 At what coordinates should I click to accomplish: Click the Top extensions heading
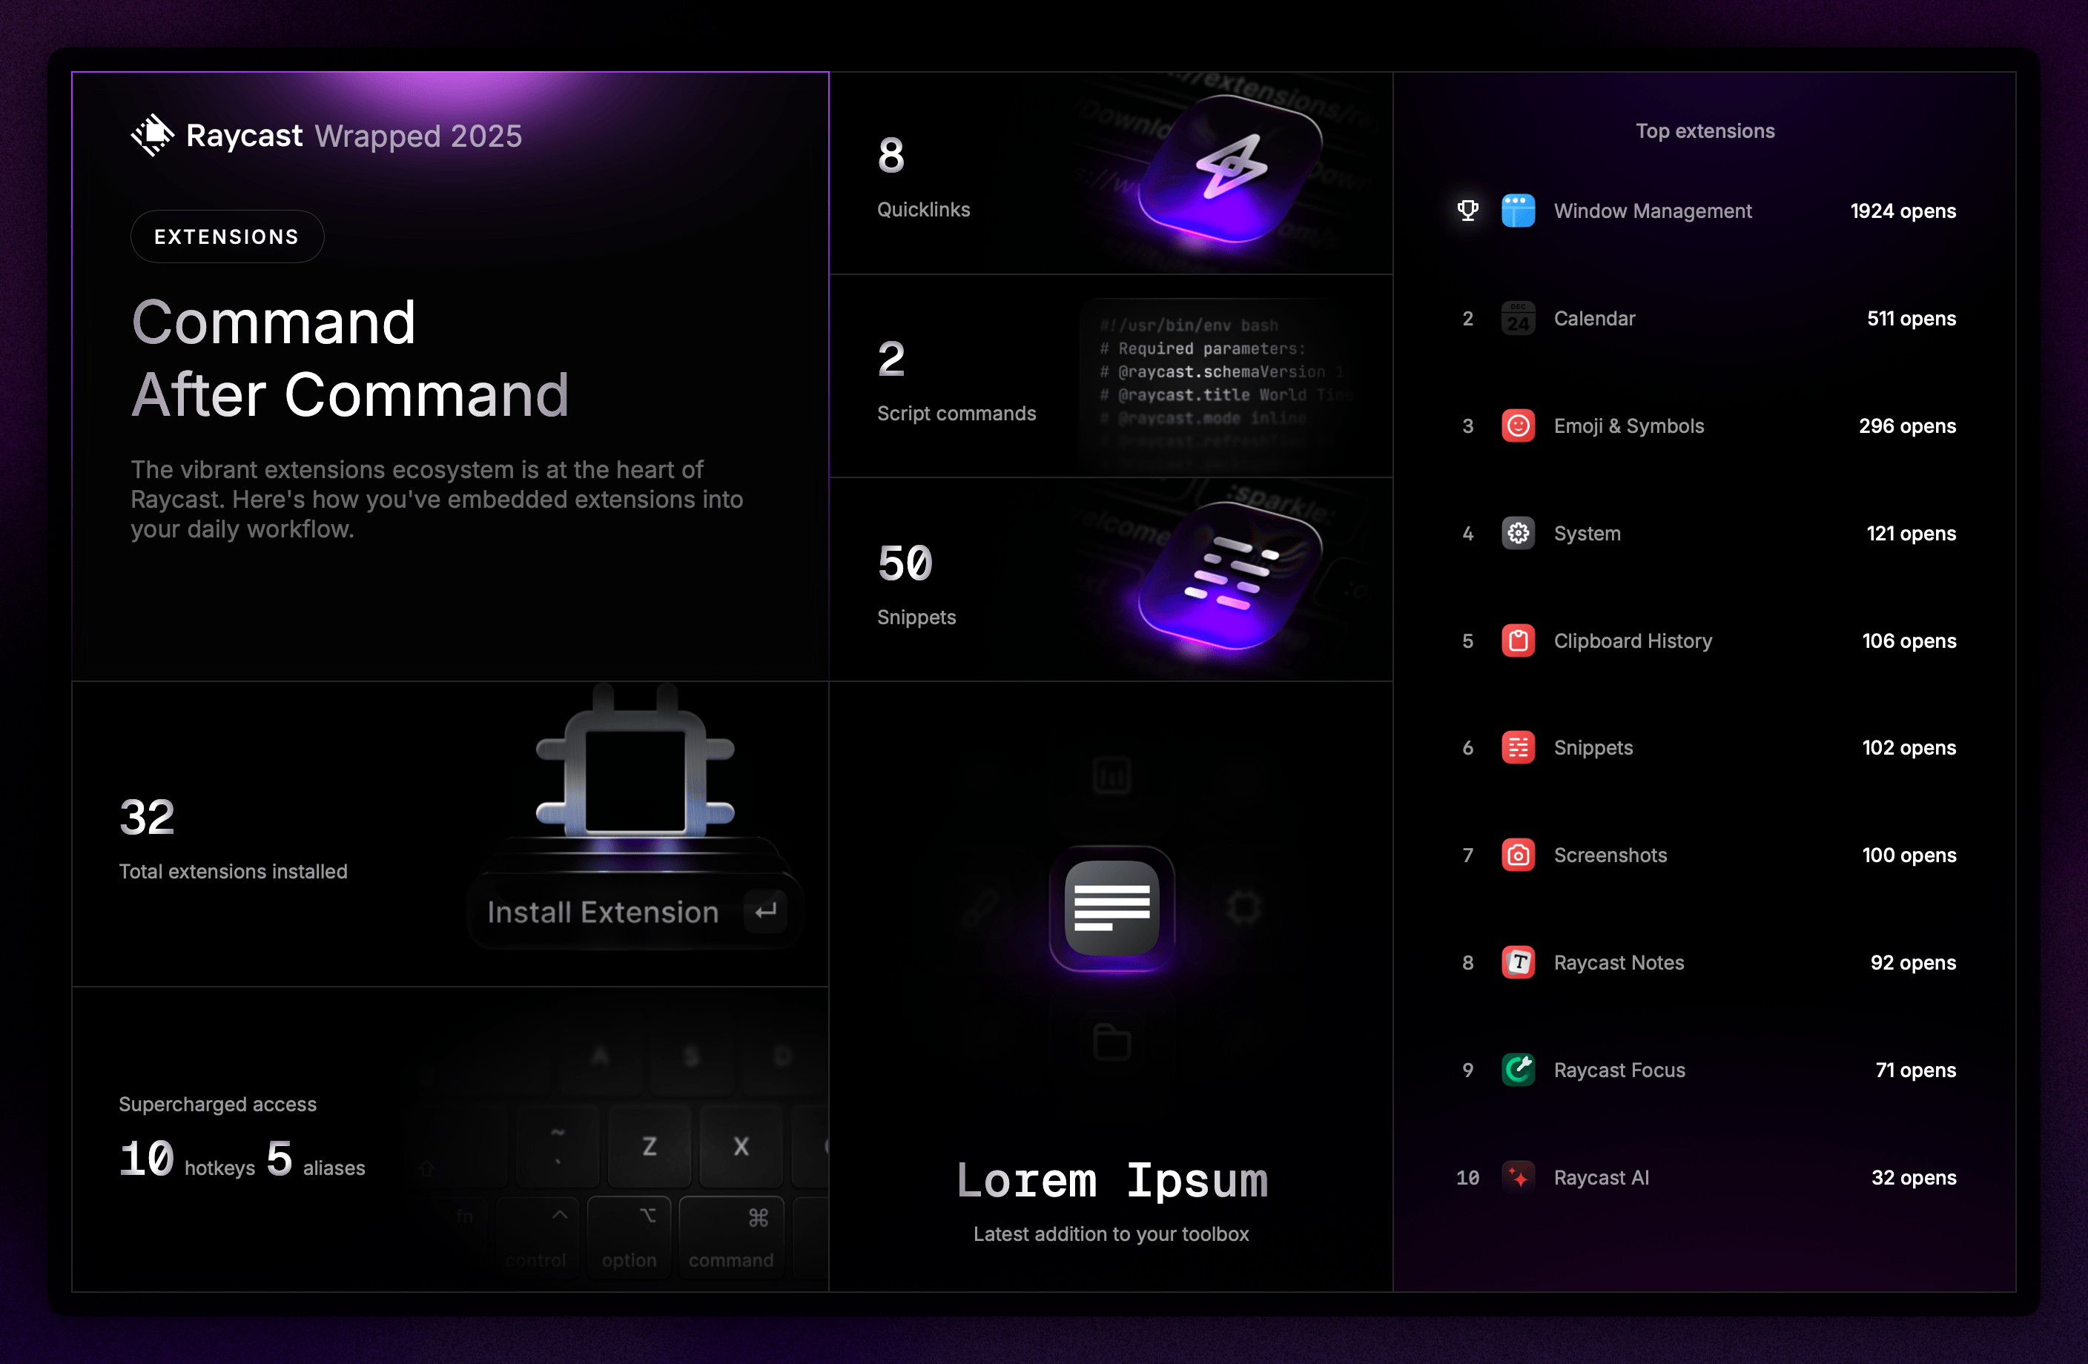tap(1705, 130)
